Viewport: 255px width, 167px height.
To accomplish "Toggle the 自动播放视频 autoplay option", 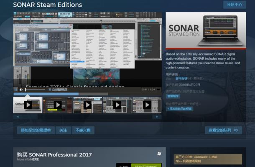I will (58, 89).
